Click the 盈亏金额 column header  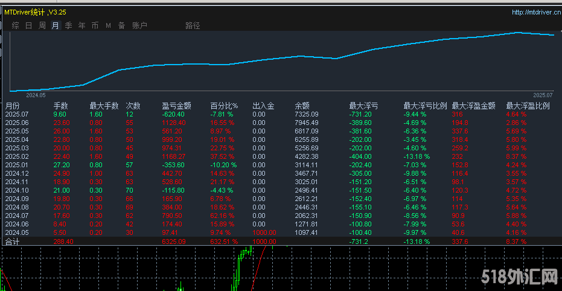click(176, 106)
